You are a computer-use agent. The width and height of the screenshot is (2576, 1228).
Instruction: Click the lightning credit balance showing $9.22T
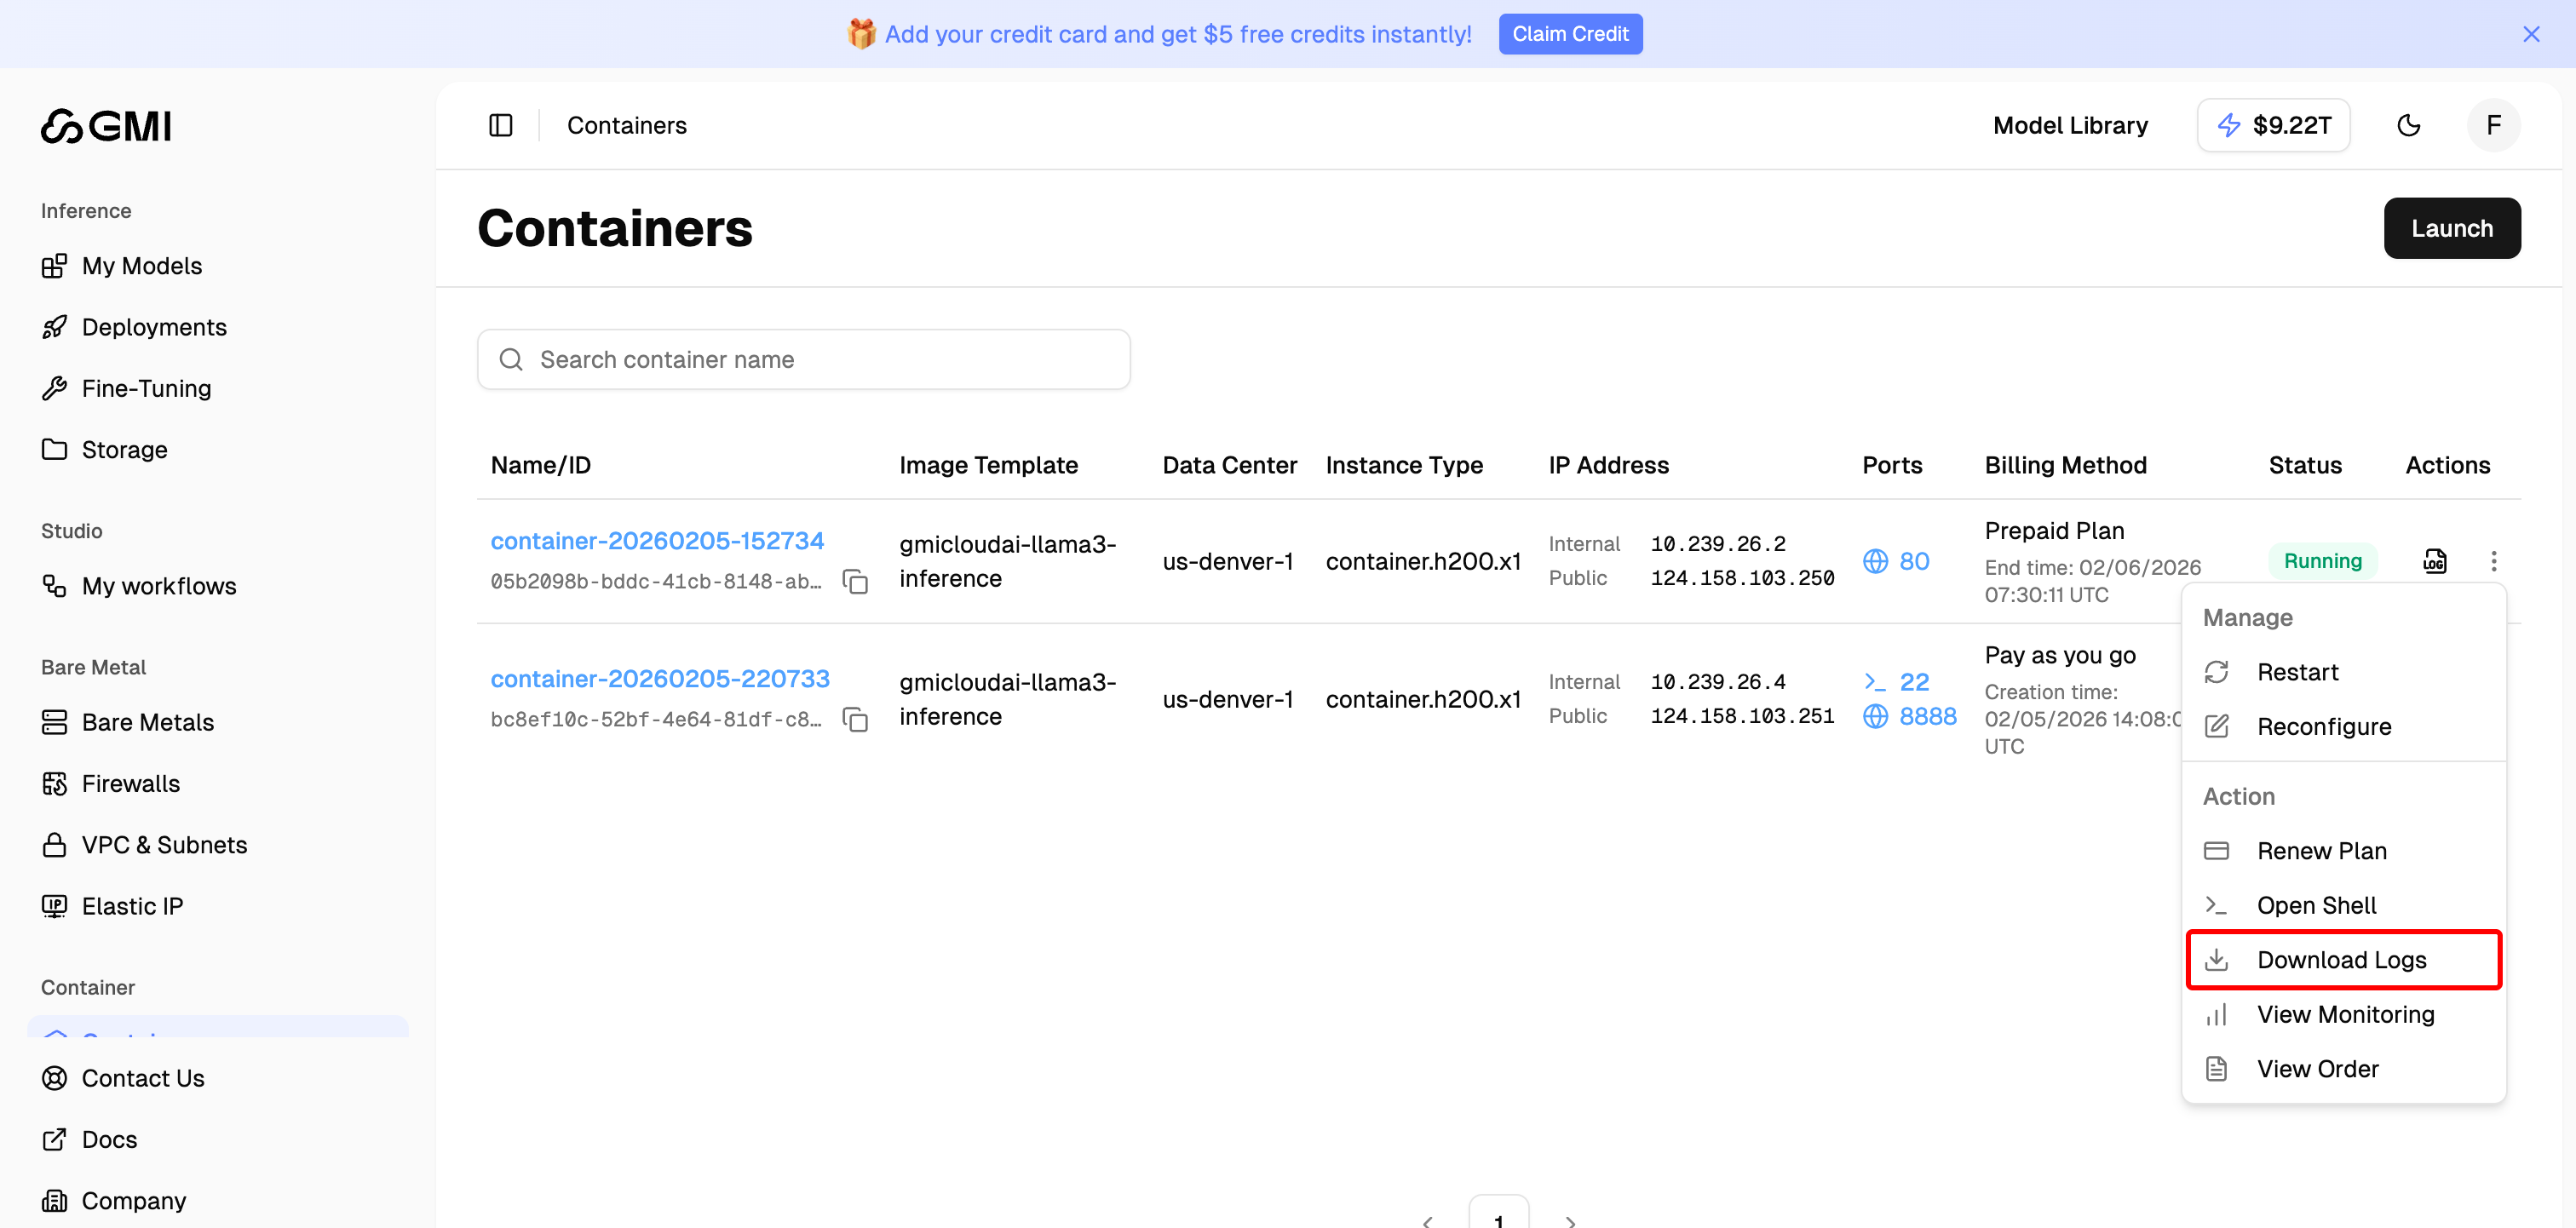tap(2273, 125)
